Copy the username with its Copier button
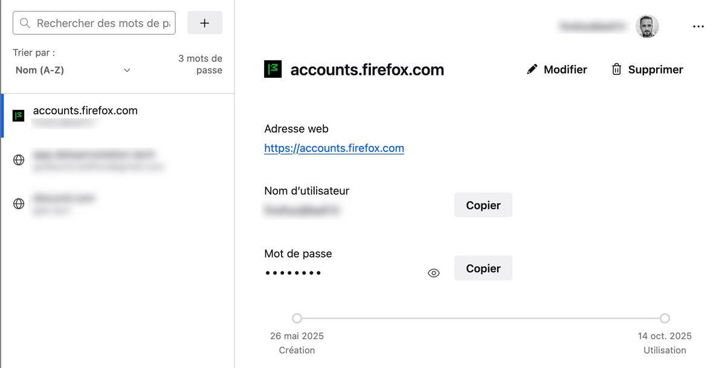This screenshot has height=368, width=725. [x=483, y=205]
